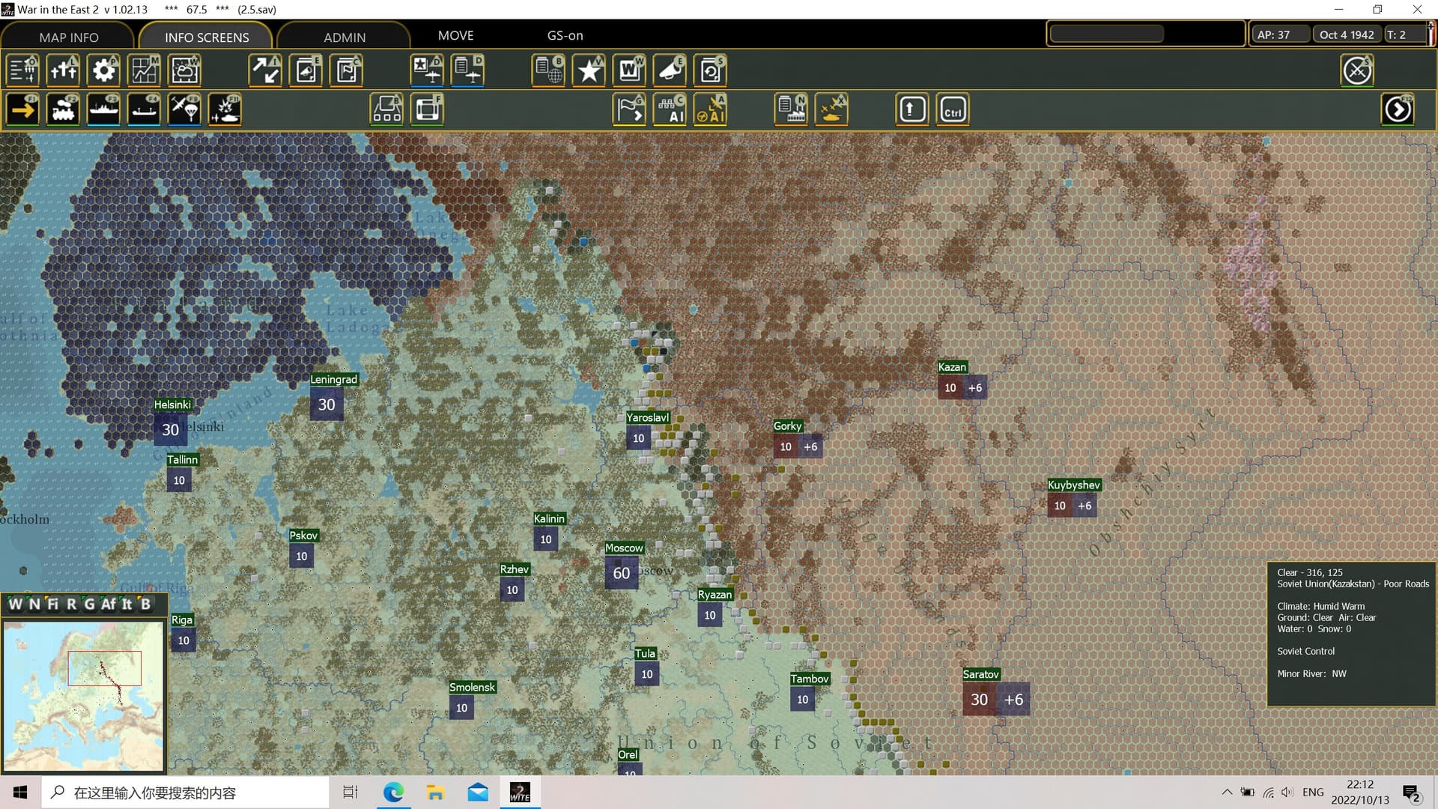
Task: Select amphibious cargo ship icon (F4)
Action: point(145,110)
